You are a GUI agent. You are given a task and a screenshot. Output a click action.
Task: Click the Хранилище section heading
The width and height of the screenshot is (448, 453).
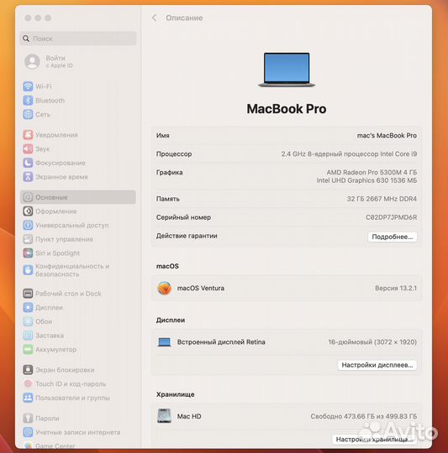click(175, 394)
